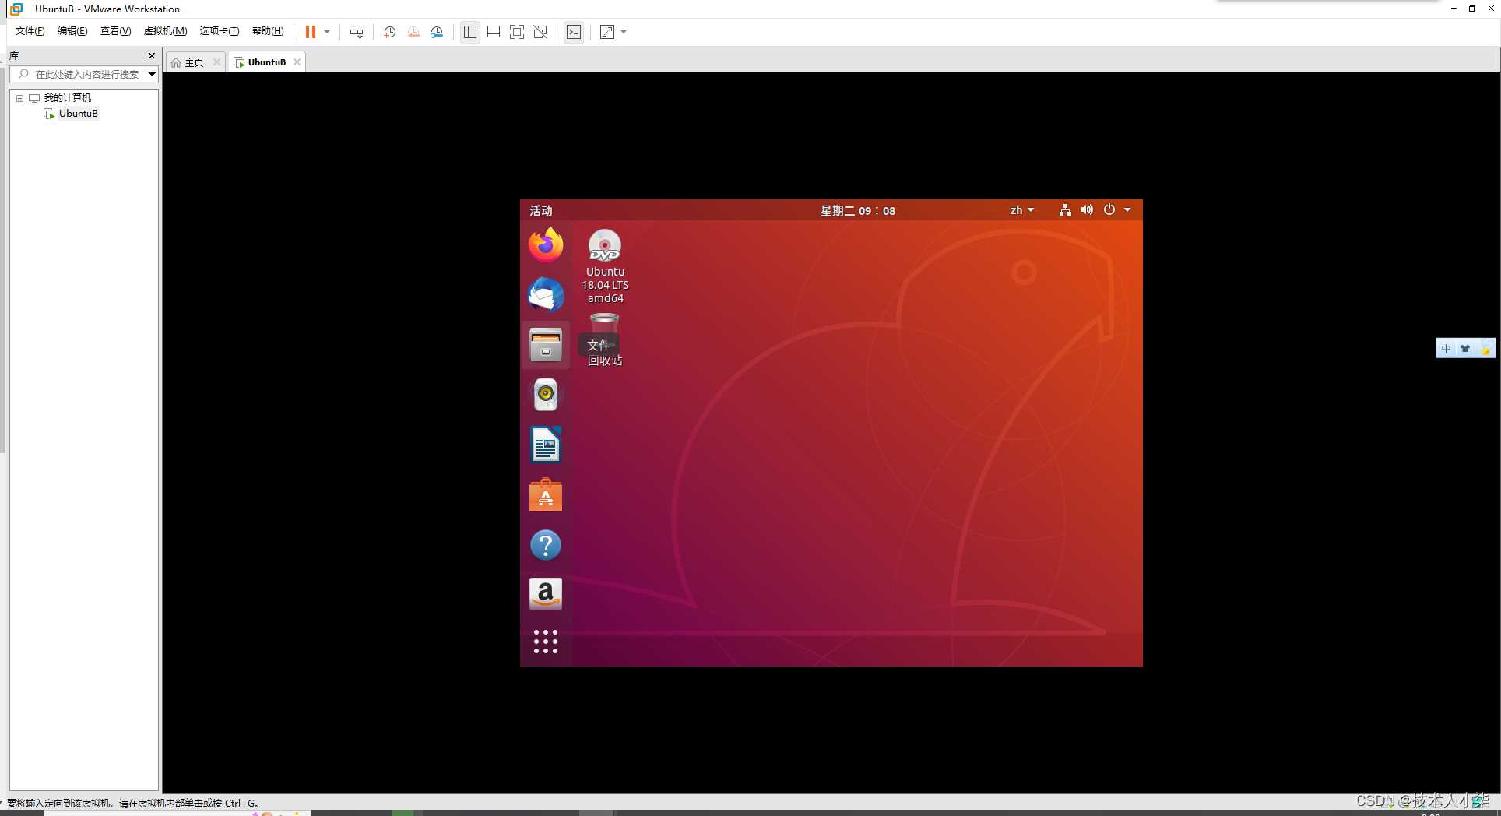Expand the Ubuntu system menu arrow
1501x816 pixels.
click(1127, 210)
